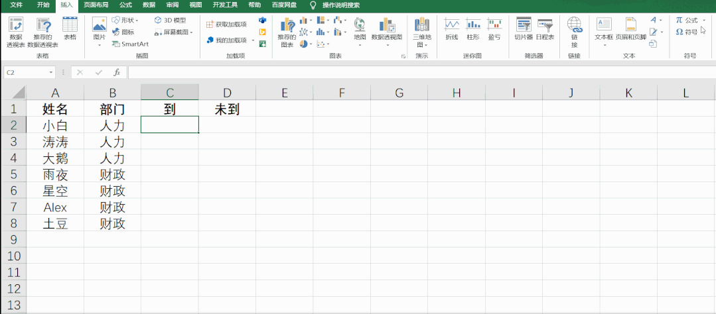The width and height of the screenshot is (716, 314).
Task: Expand My Add-ins dropdown arrow
Action: point(253,40)
